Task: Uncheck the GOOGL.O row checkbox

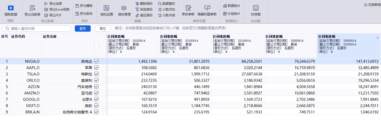Action: click(96, 99)
